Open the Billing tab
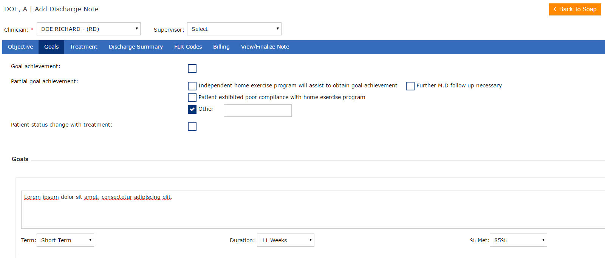Image resolution: width=605 pixels, height=258 pixels. pos(221,47)
